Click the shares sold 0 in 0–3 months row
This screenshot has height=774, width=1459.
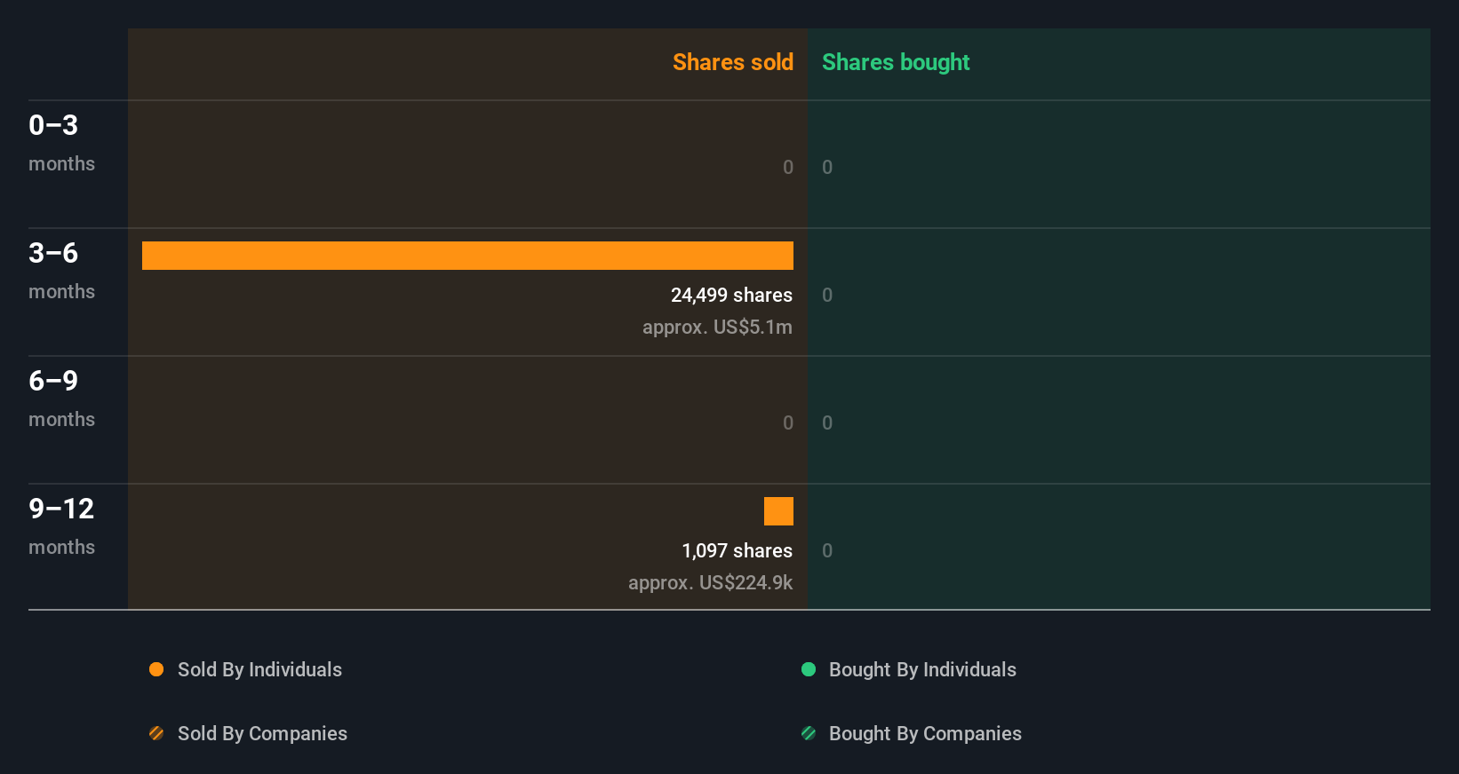tap(788, 167)
